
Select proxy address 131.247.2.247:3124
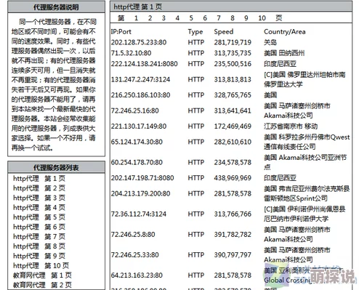[140, 80]
